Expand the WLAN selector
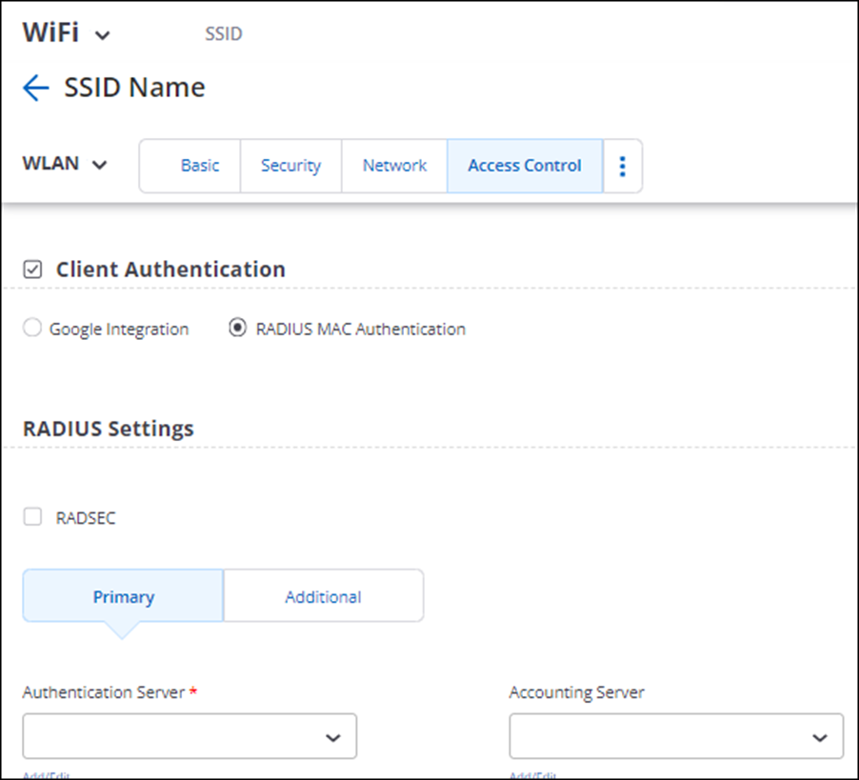859x780 pixels. pos(65,164)
